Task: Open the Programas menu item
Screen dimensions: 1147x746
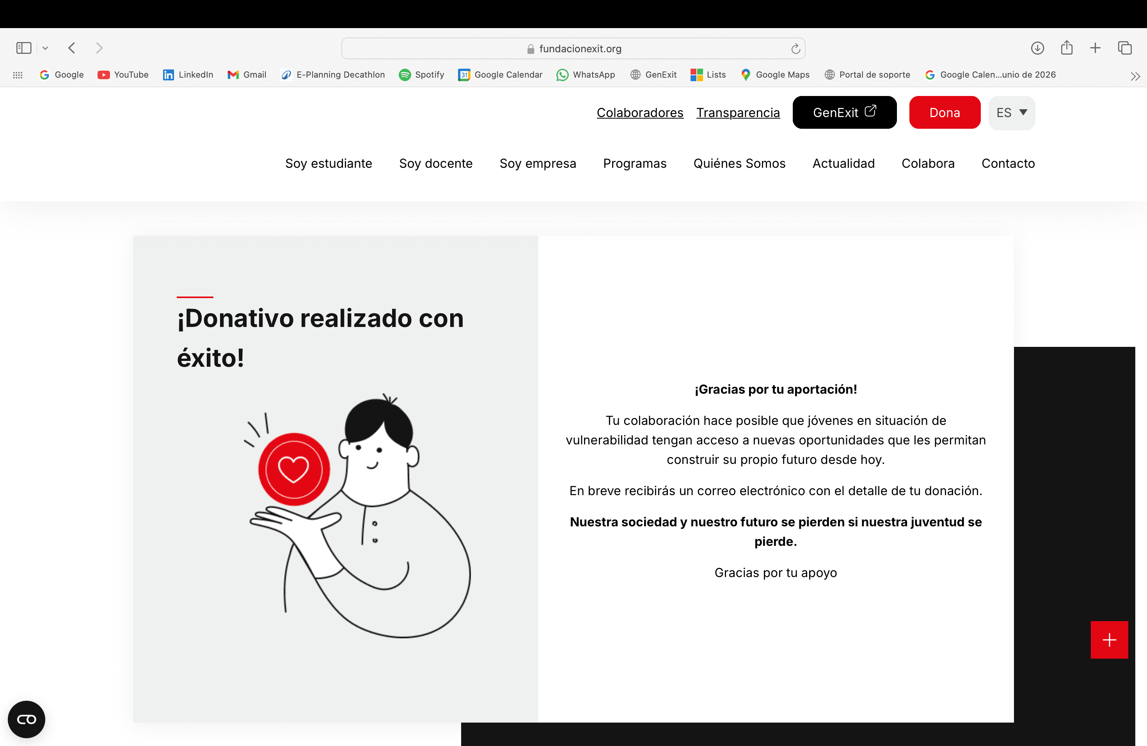Action: [634, 163]
